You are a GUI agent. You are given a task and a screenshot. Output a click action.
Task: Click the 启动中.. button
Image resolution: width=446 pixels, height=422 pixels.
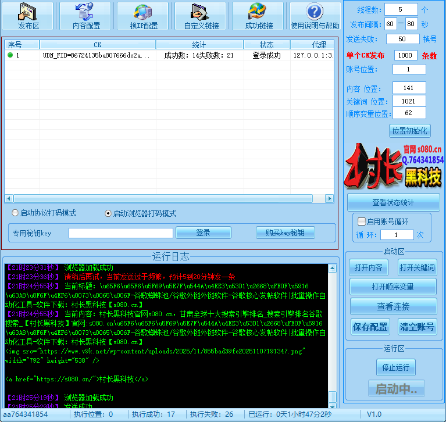point(396,388)
